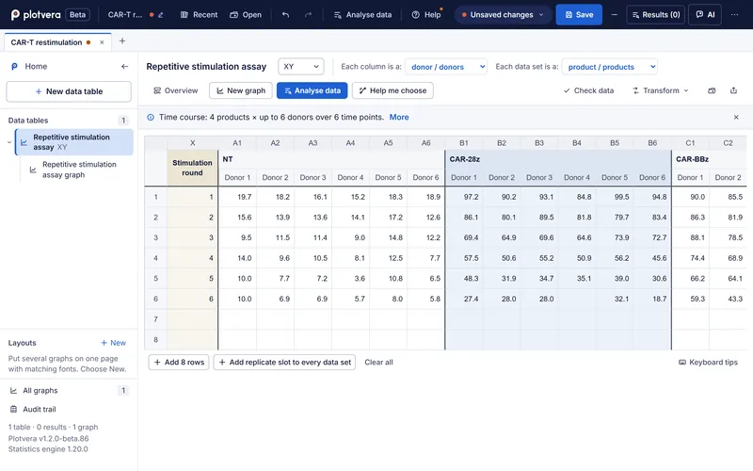The image size is (753, 471).
Task: Click the empty B4 cell in row 6
Action: 577,299
